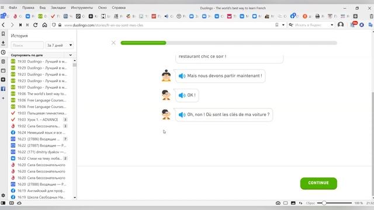
Task: Open the content blocker shield icon
Action: [54, 24]
